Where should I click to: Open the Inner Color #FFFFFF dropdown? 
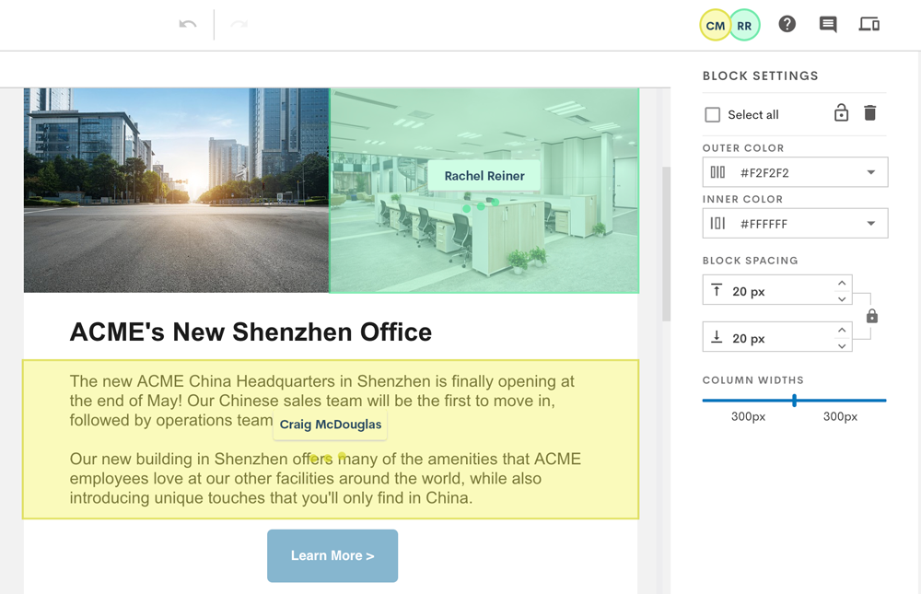coord(795,223)
